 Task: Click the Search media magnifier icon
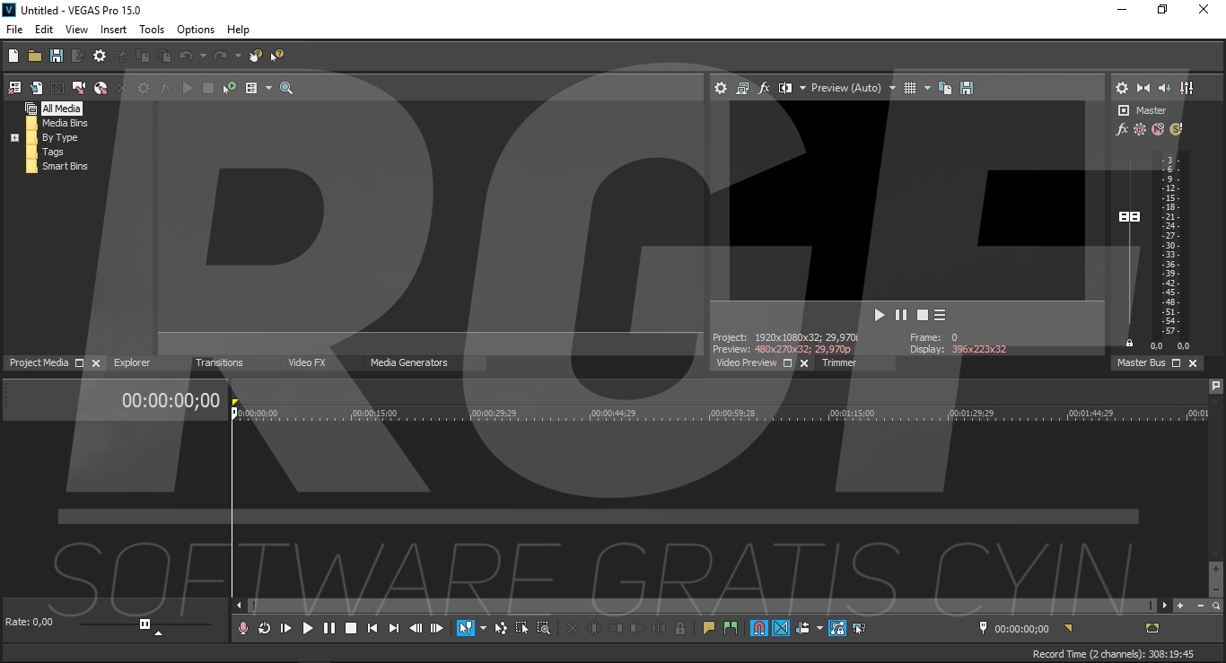click(286, 88)
